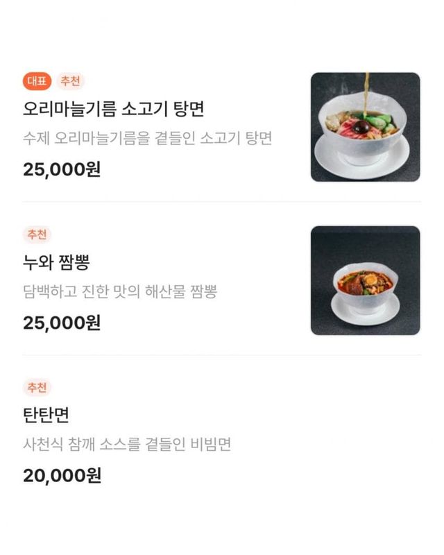Tap the 25,000원 price under 오리마늘기름 소고기 탕면
The width and height of the screenshot is (444, 555).
pos(62,169)
